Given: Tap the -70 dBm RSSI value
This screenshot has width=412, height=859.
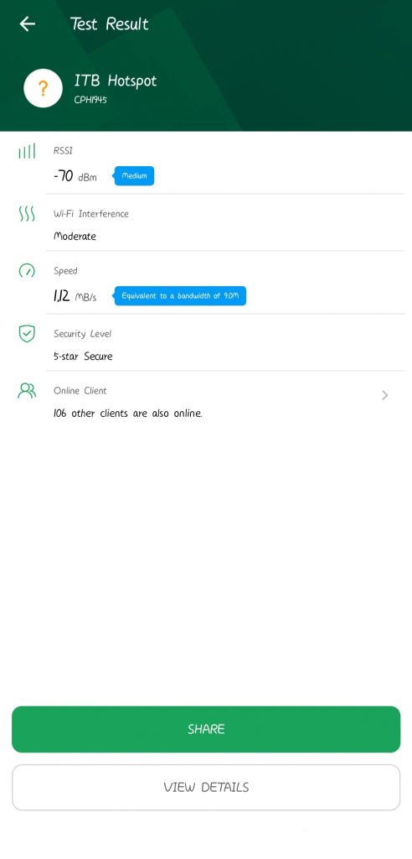Looking at the screenshot, I should (75, 176).
